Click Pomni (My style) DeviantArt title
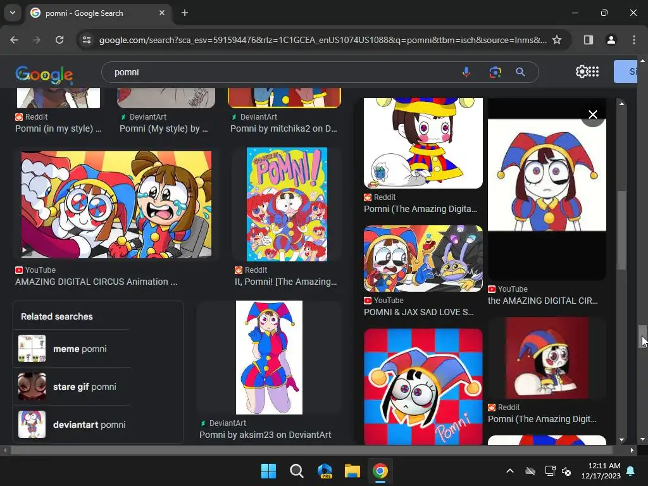Screen dimensions: 648x486 (164, 128)
